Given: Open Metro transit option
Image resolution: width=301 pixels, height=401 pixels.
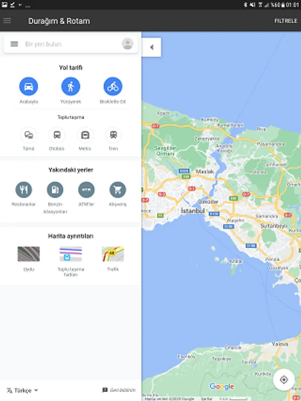Looking at the screenshot, I should coord(85,135).
